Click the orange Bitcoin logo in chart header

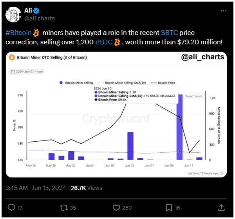tap(12, 57)
